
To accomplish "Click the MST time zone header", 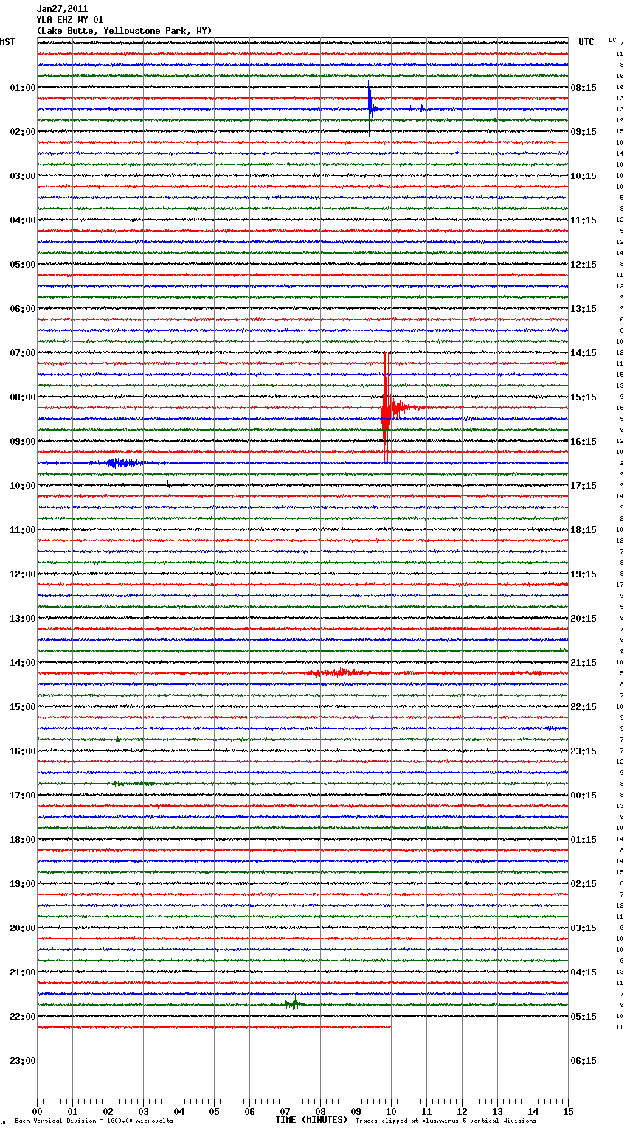I will click(7, 42).
